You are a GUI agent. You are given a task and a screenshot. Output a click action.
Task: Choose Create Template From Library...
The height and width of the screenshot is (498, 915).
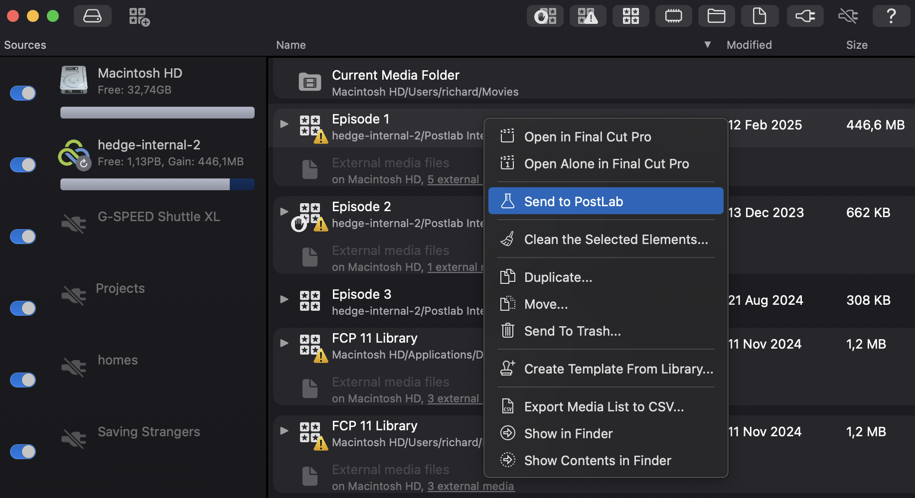tap(606, 369)
